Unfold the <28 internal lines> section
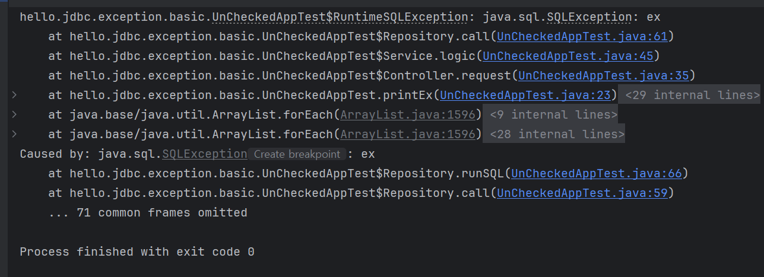The height and width of the screenshot is (277, 764). pyautogui.click(x=554, y=134)
